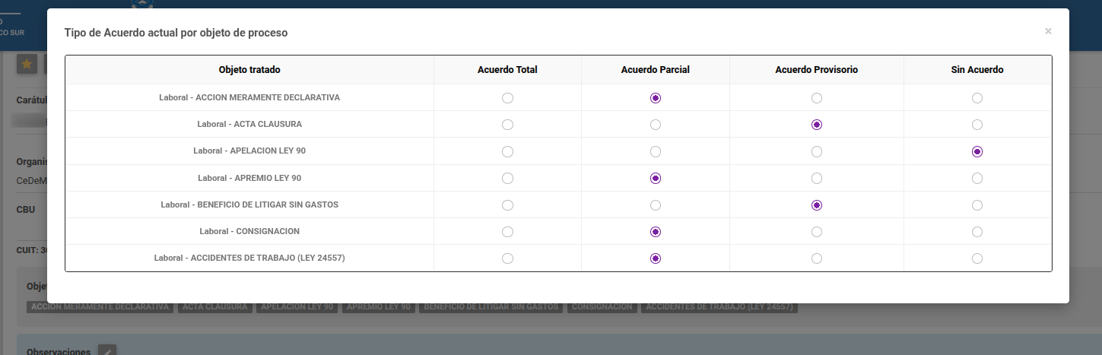The width and height of the screenshot is (1102, 355).
Task: Click selected Acuerdo Provisorio radio for ACTA CLAUSURA
Action: click(x=816, y=125)
